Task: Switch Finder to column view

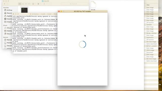Action: coord(26,4)
